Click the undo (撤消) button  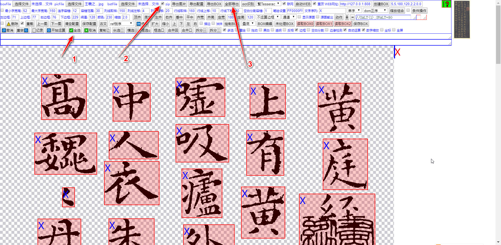click(x=8, y=30)
